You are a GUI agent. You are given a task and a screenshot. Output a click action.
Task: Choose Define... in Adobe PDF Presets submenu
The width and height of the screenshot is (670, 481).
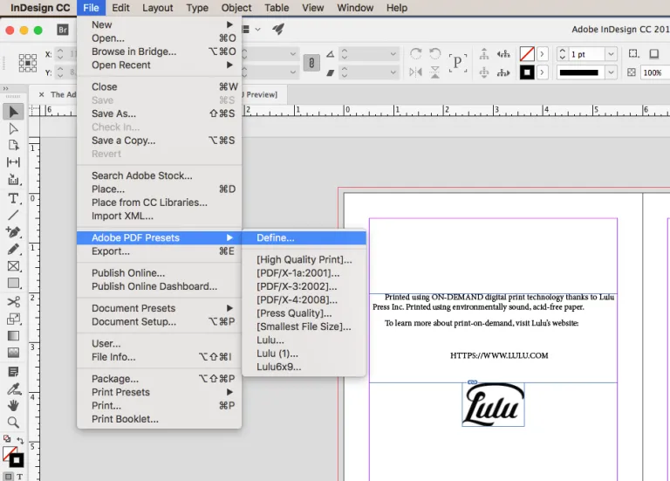pyautogui.click(x=304, y=237)
